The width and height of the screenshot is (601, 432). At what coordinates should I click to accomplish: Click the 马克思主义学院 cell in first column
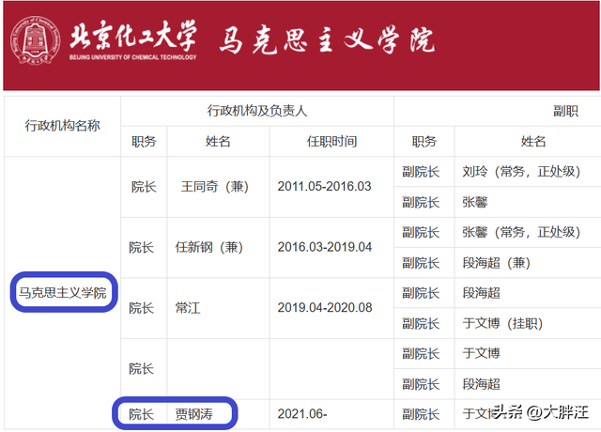click(x=63, y=292)
